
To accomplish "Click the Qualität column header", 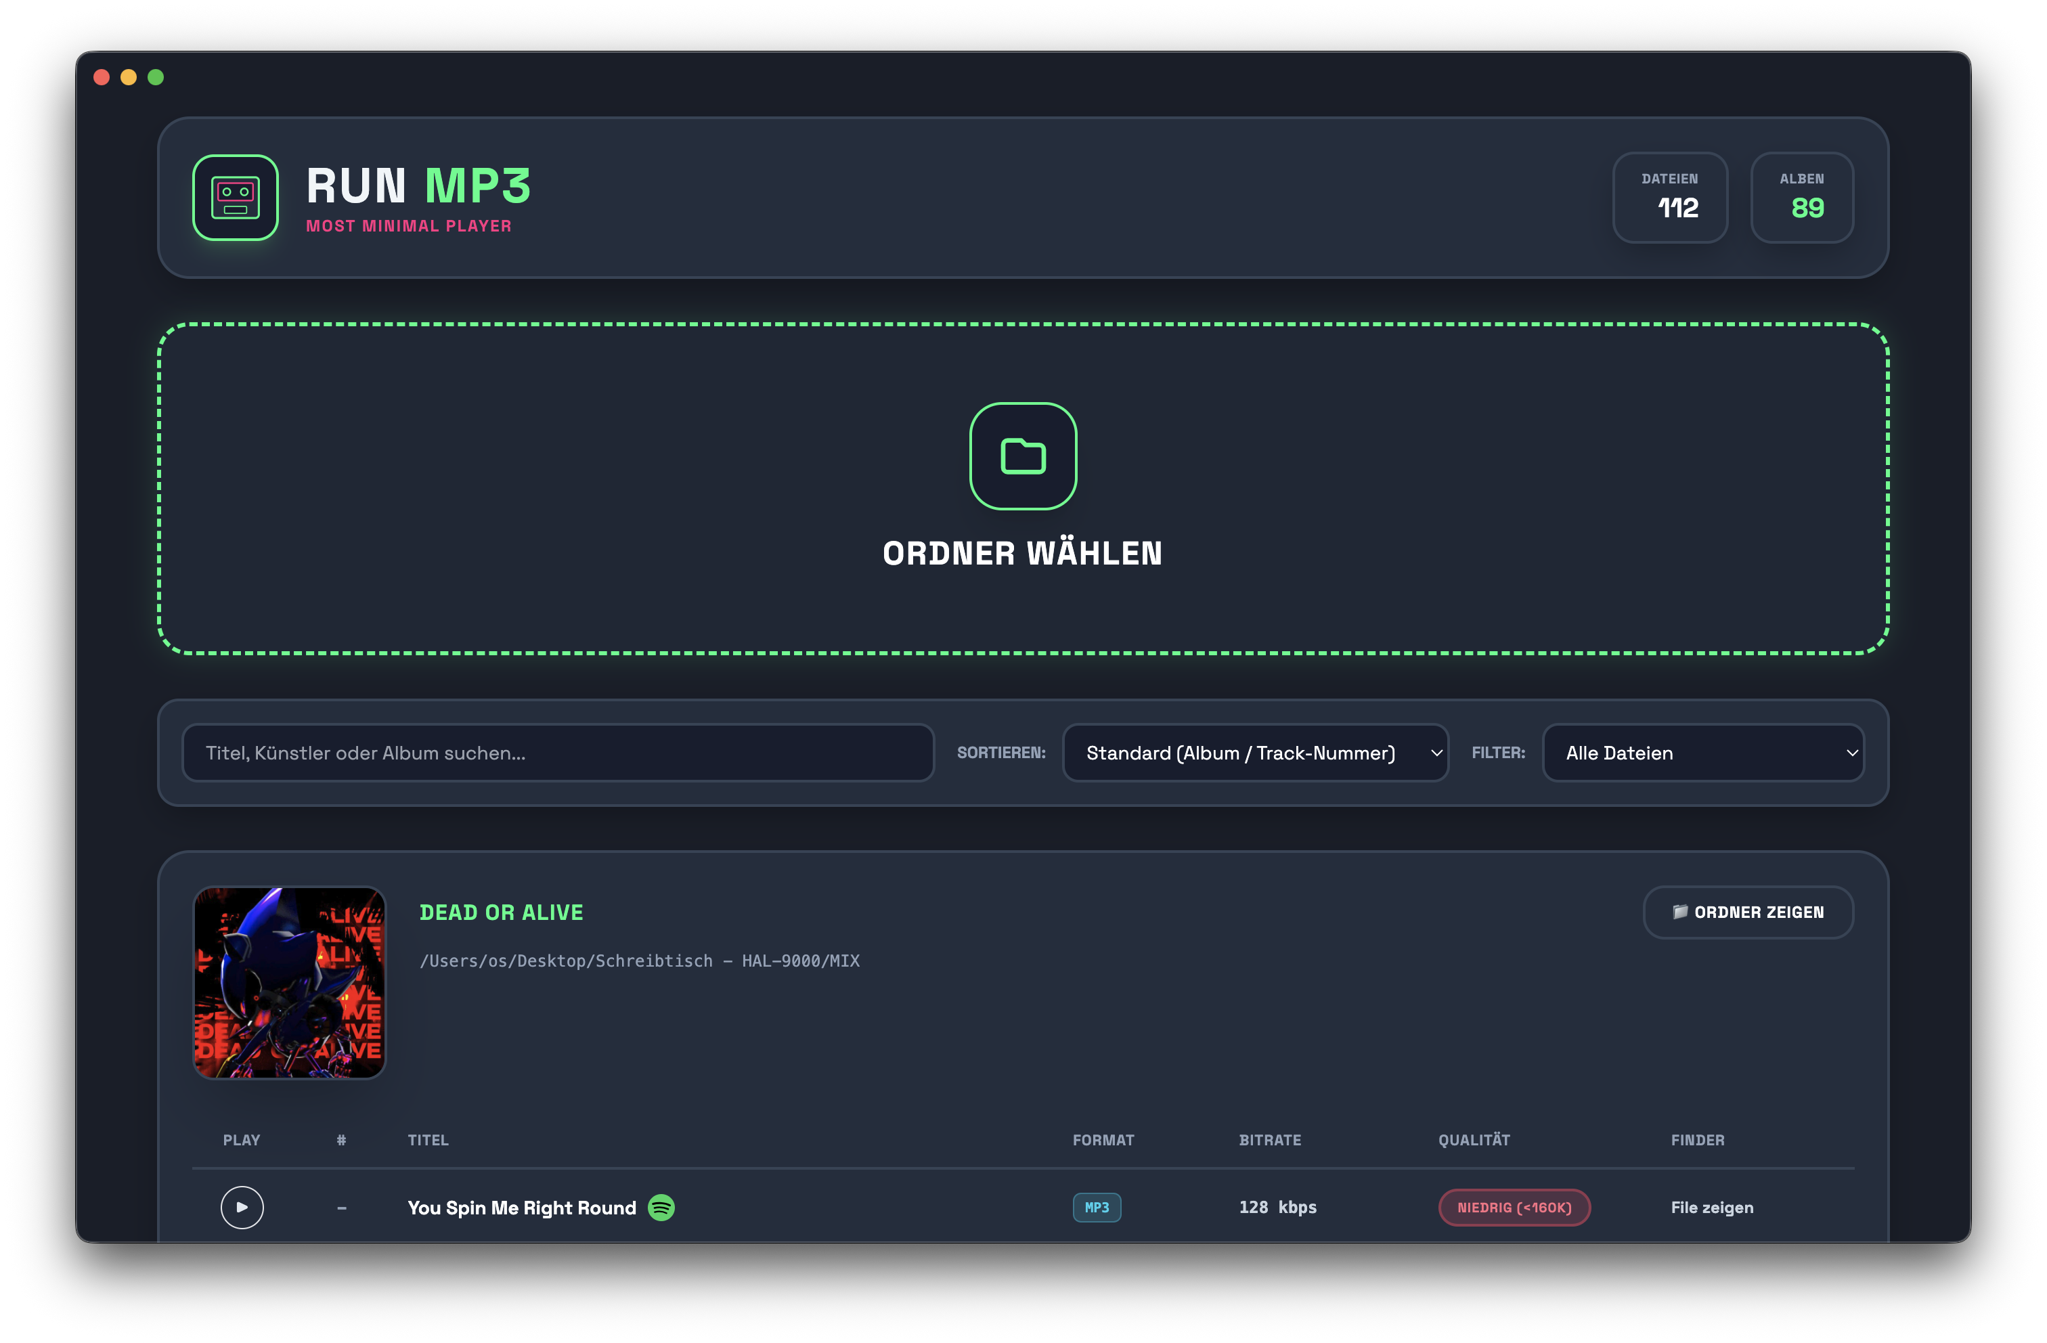I will (1474, 1140).
